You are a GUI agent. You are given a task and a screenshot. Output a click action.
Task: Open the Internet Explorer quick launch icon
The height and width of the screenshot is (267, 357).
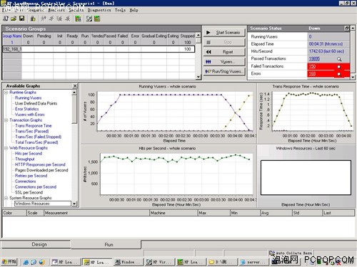(x=26, y=262)
